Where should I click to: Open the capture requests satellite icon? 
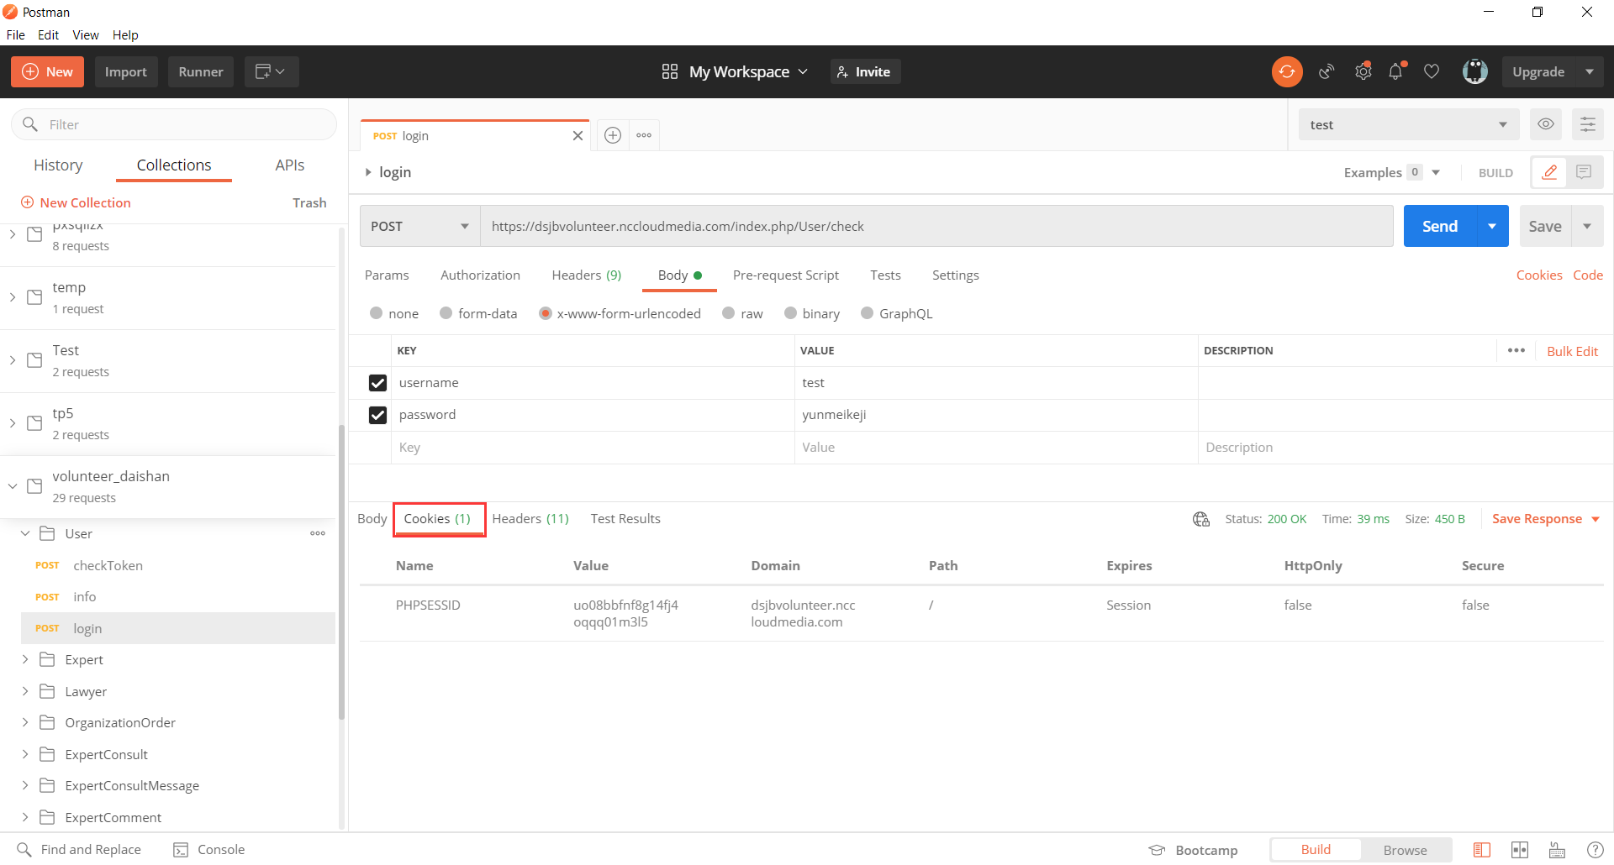[x=1327, y=72]
